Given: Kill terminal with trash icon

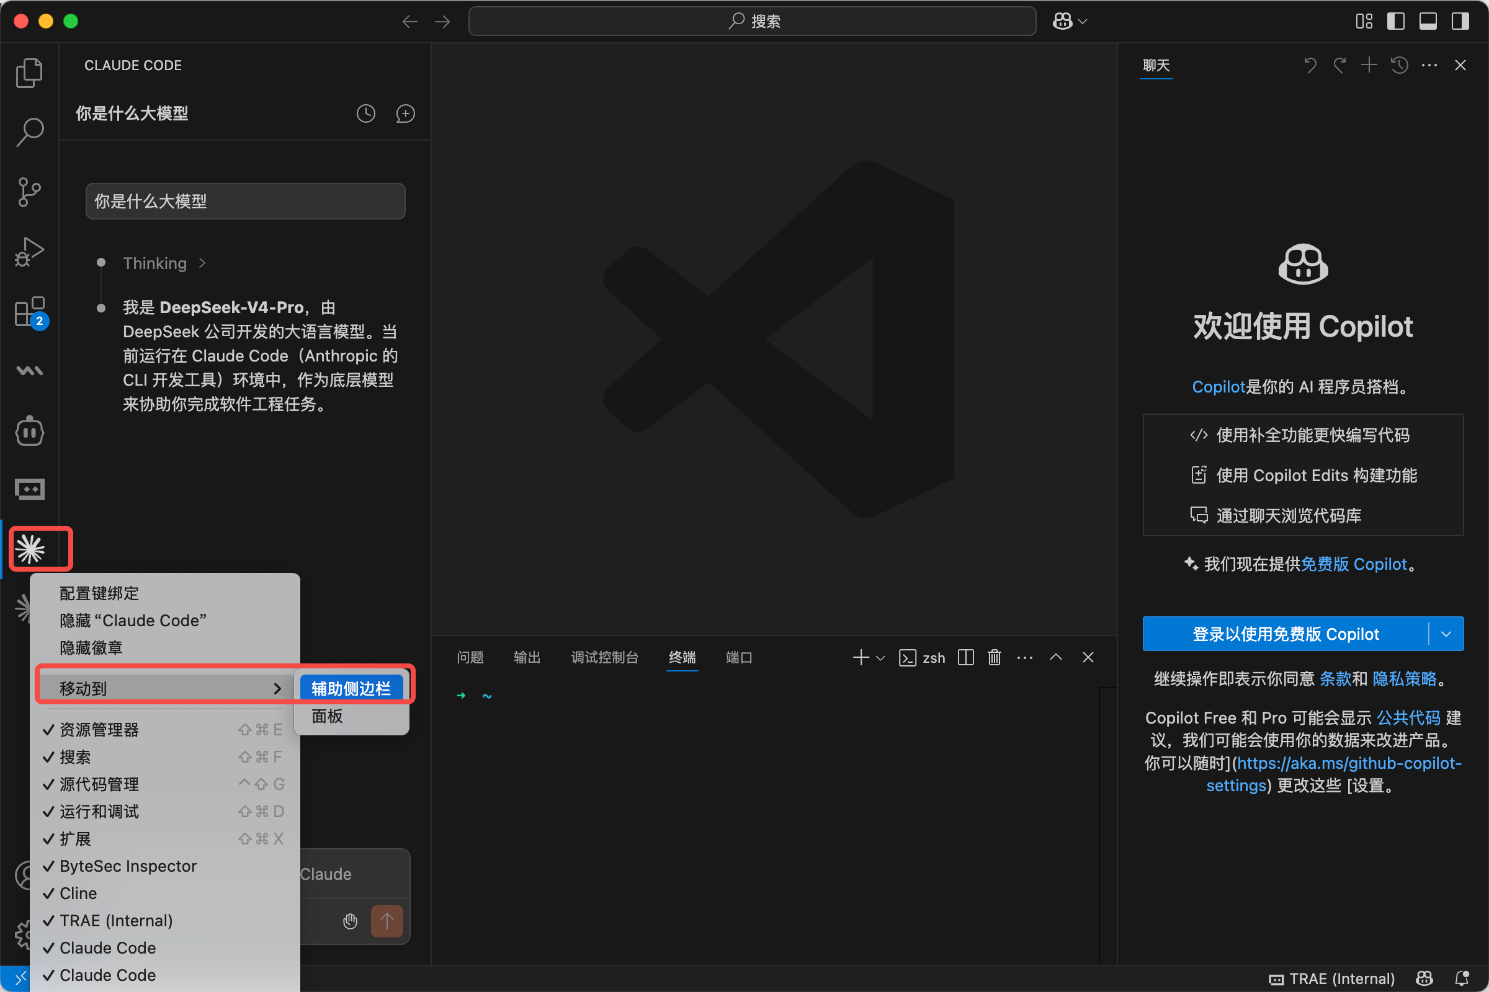Looking at the screenshot, I should (x=995, y=657).
